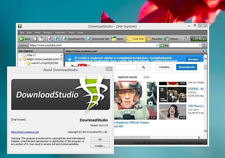This screenshot has width=225, height=158.
Task: Open the http://www.conceiva.com link
Action: 25,132
